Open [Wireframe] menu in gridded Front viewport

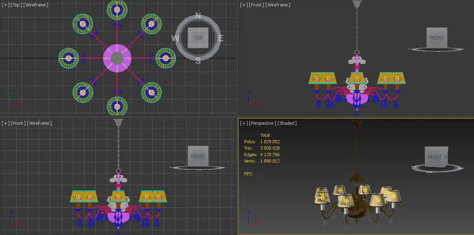click(x=39, y=123)
